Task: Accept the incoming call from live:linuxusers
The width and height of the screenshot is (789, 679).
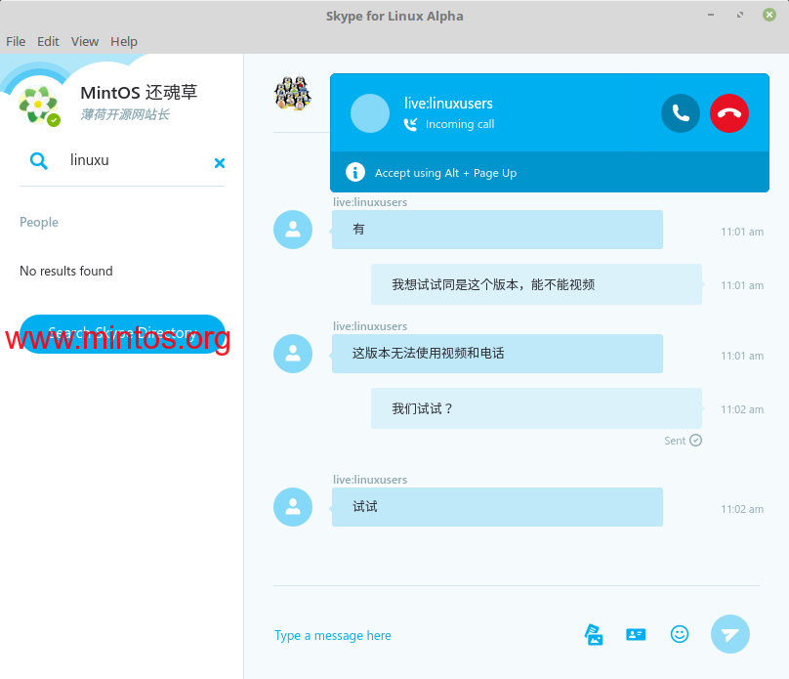Action: coord(681,113)
